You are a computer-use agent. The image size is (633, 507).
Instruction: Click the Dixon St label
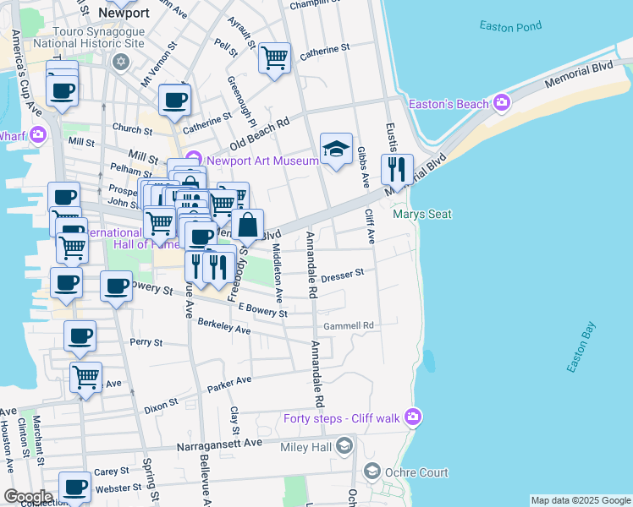tap(161, 406)
